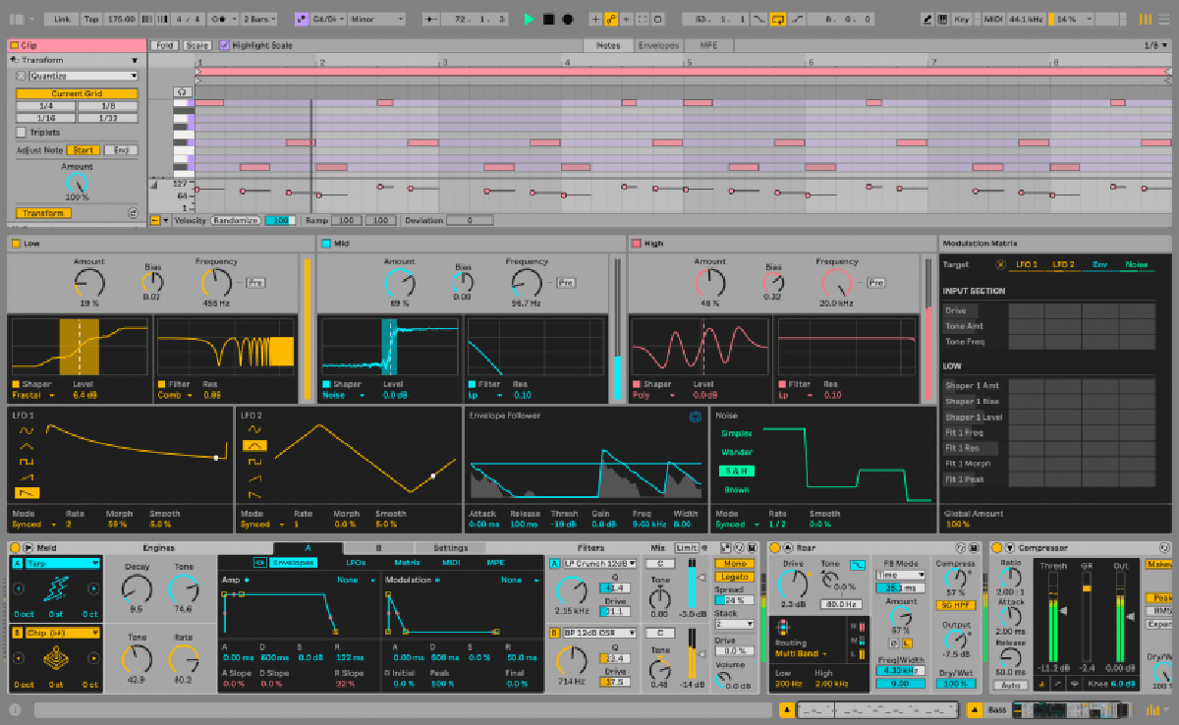Screen dimensions: 1179x725
Task: Click the Record button in transport
Action: pos(568,19)
